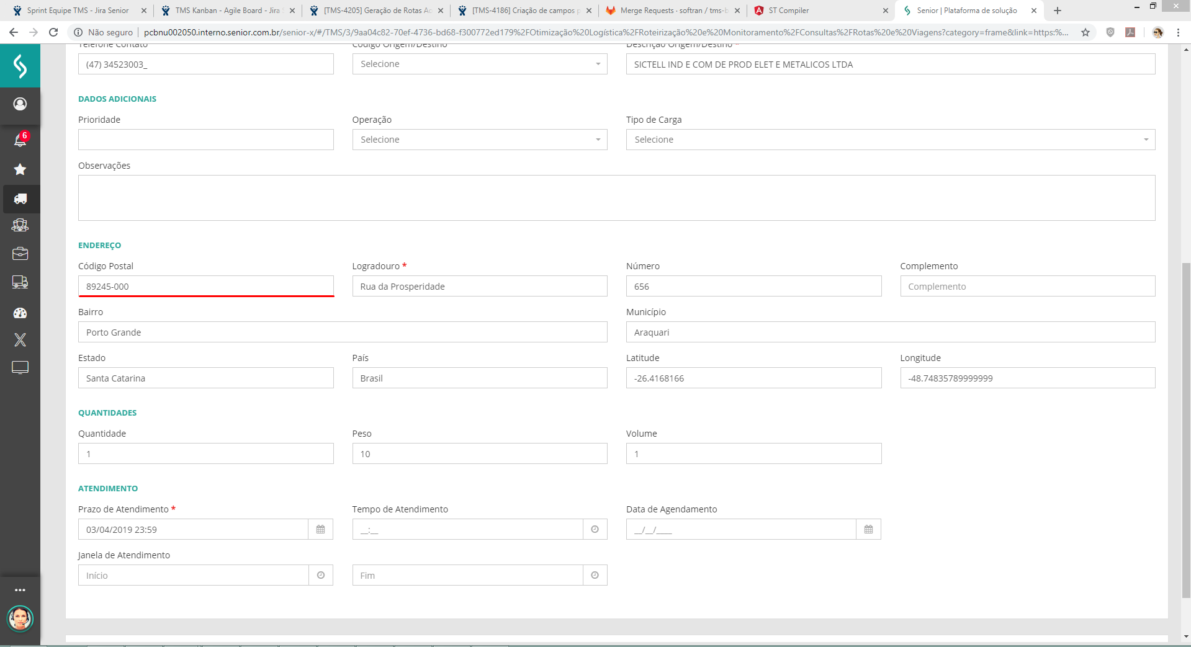Open clock picker for Tempo de Atendimento
1191x647 pixels.
595,530
